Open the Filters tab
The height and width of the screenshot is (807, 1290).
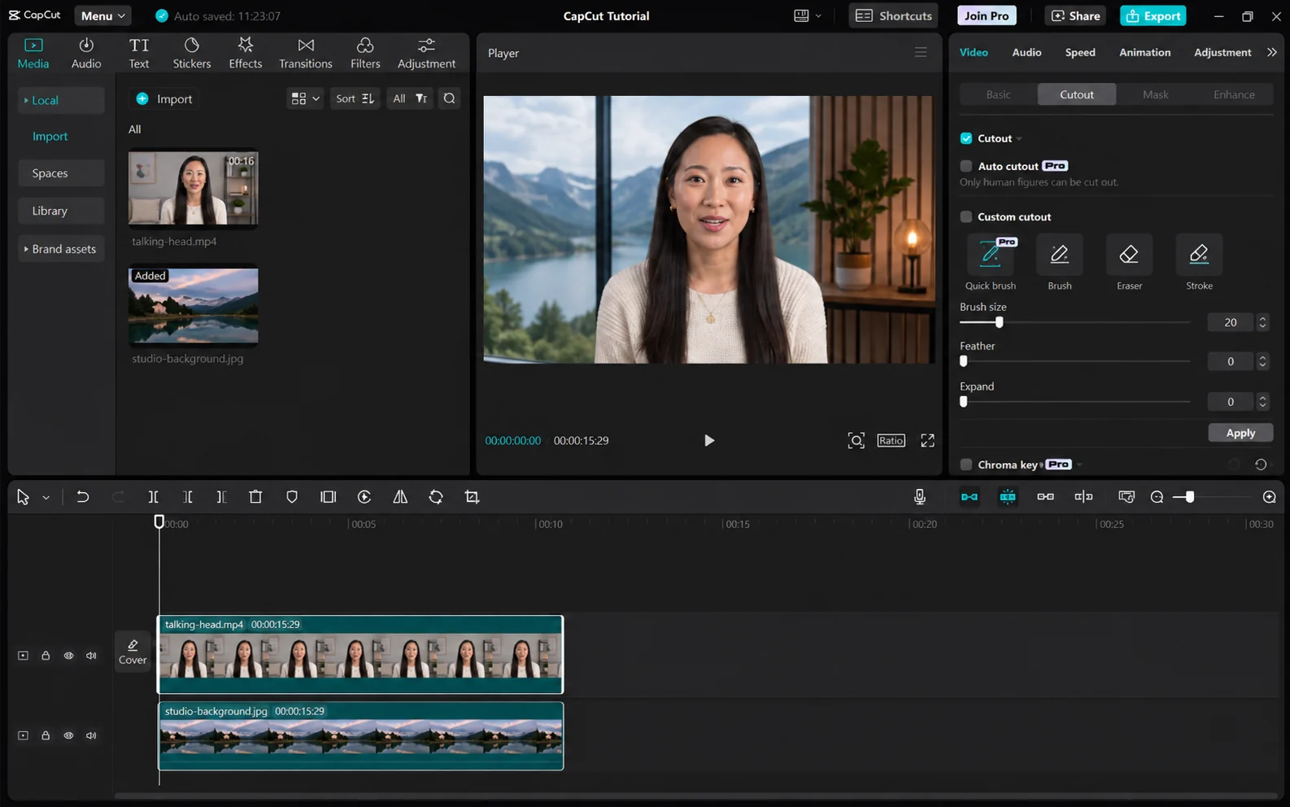coord(365,53)
